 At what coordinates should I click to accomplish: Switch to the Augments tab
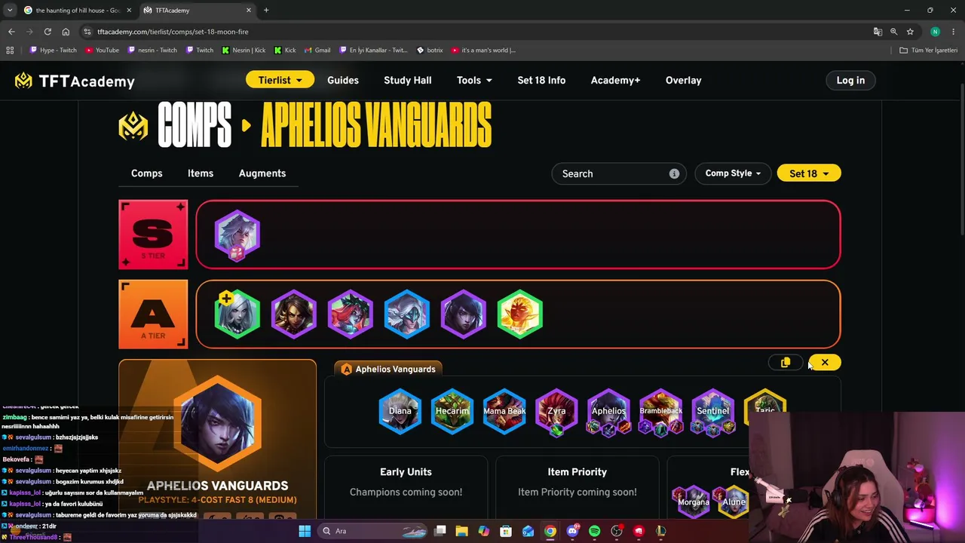262,173
